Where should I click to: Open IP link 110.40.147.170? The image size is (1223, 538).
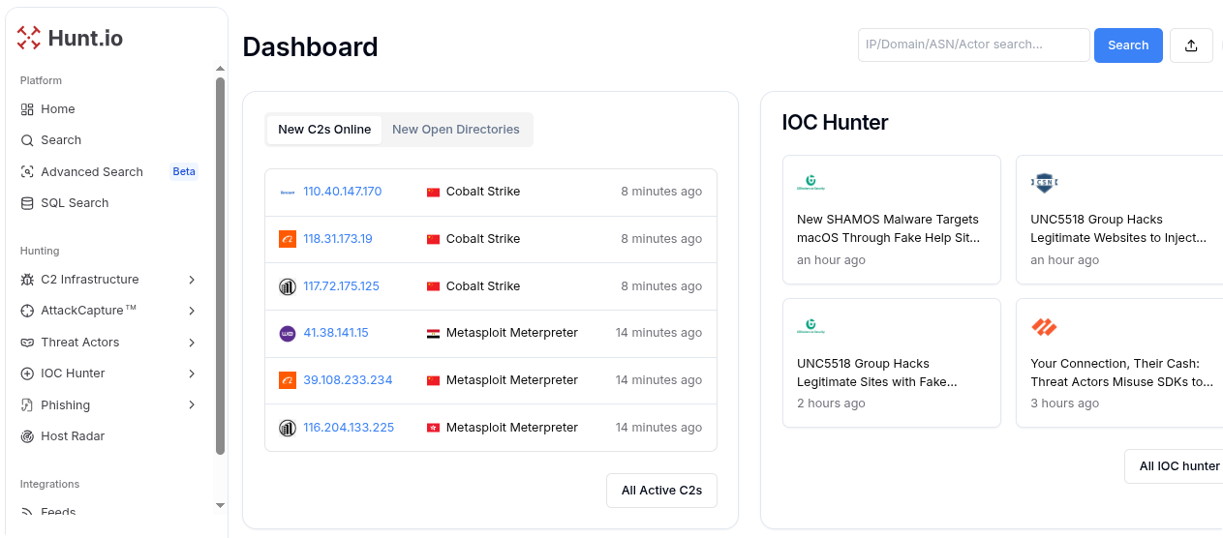coord(343,192)
